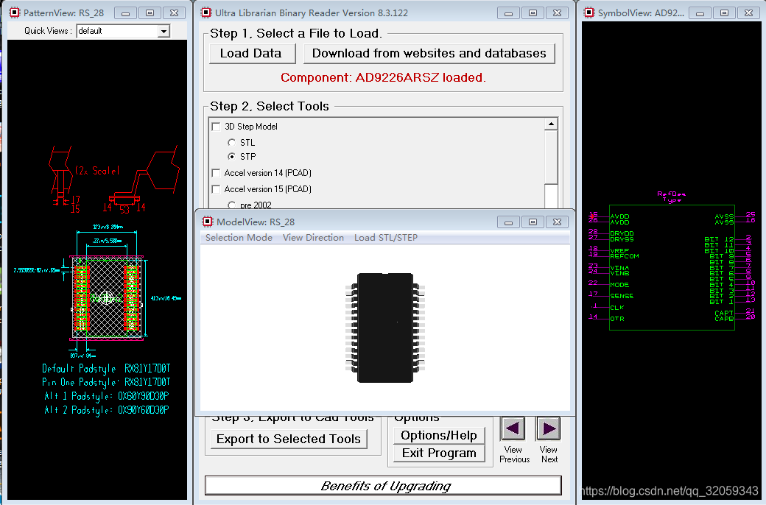This screenshot has width=766, height=505.
Task: Click Default Padstyle text in PatternView
Action: tap(106, 369)
